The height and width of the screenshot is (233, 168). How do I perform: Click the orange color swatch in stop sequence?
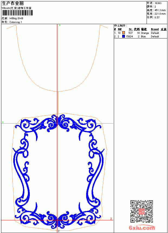124,33
